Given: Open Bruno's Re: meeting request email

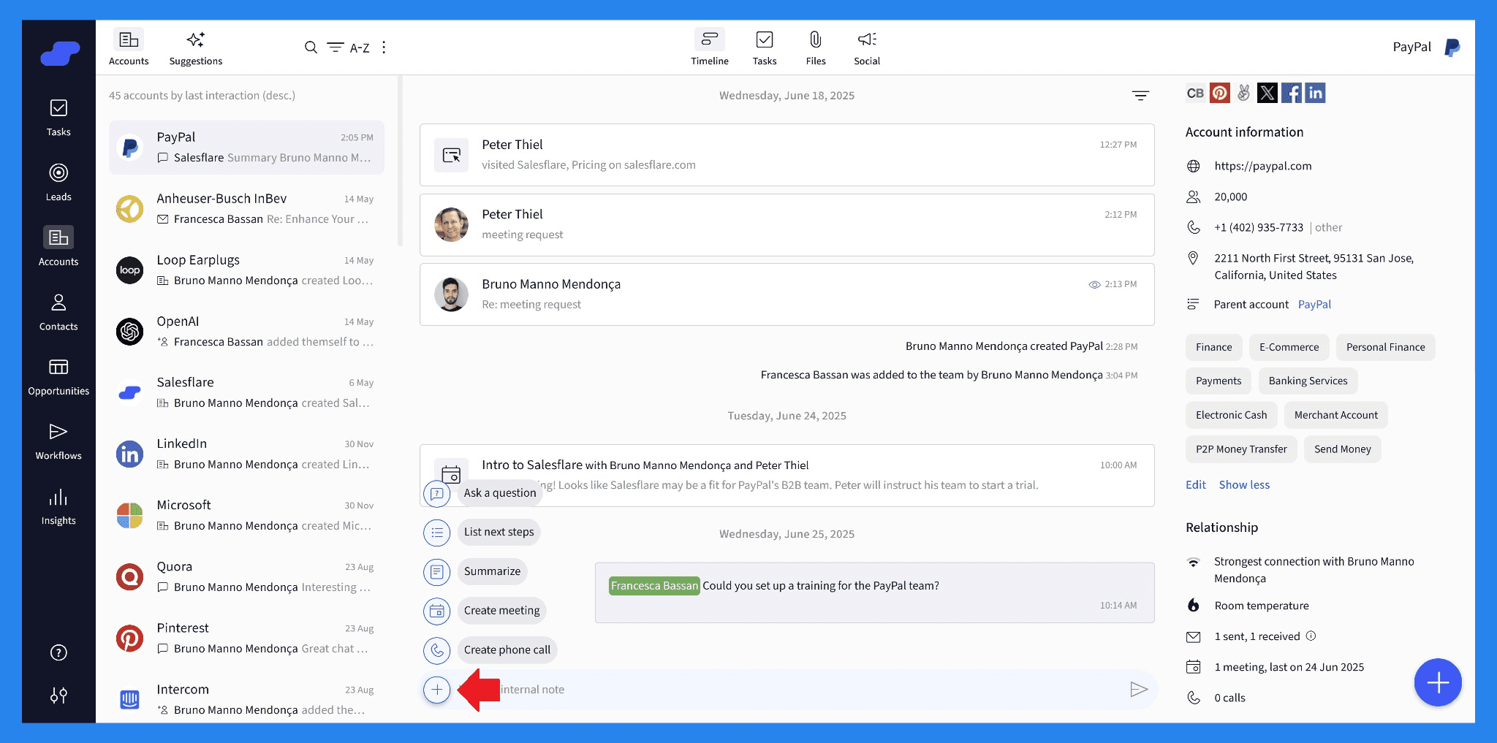Looking at the screenshot, I should click(787, 294).
